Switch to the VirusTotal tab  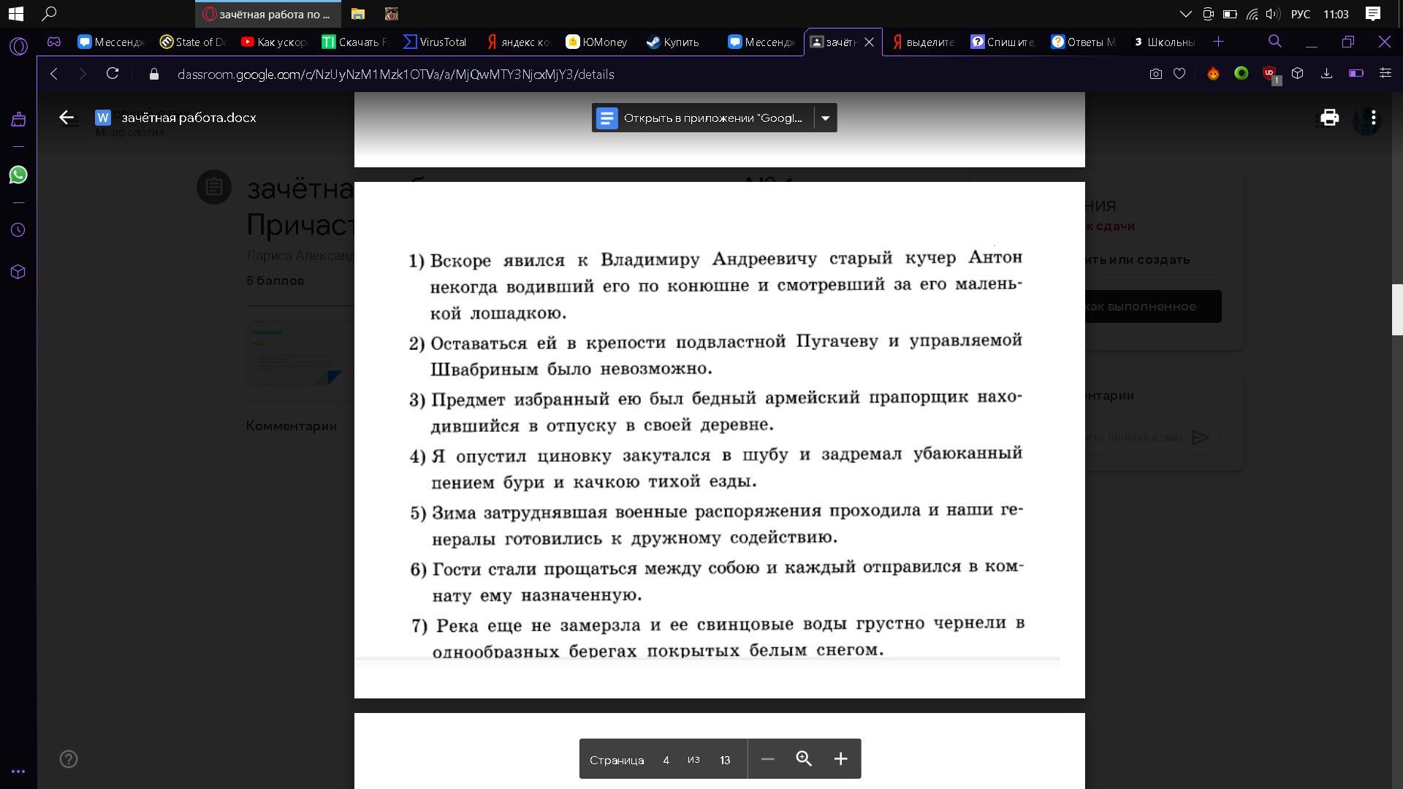(x=436, y=42)
